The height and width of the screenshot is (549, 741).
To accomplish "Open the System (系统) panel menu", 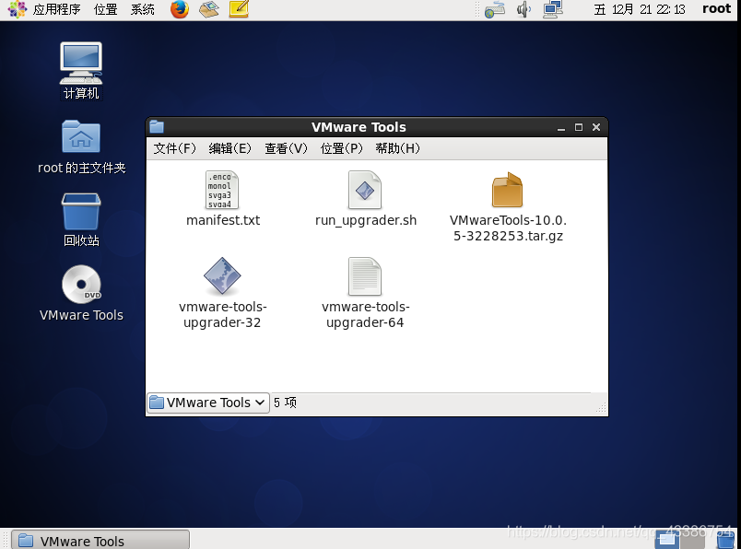I will pyautogui.click(x=142, y=9).
